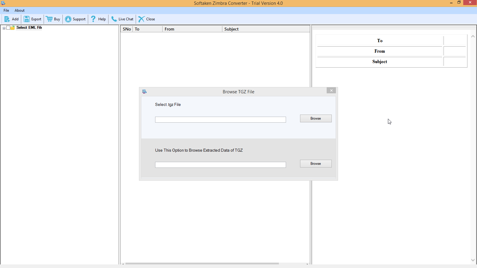Open the File menu
Viewport: 477px width, 268px height.
click(6, 10)
